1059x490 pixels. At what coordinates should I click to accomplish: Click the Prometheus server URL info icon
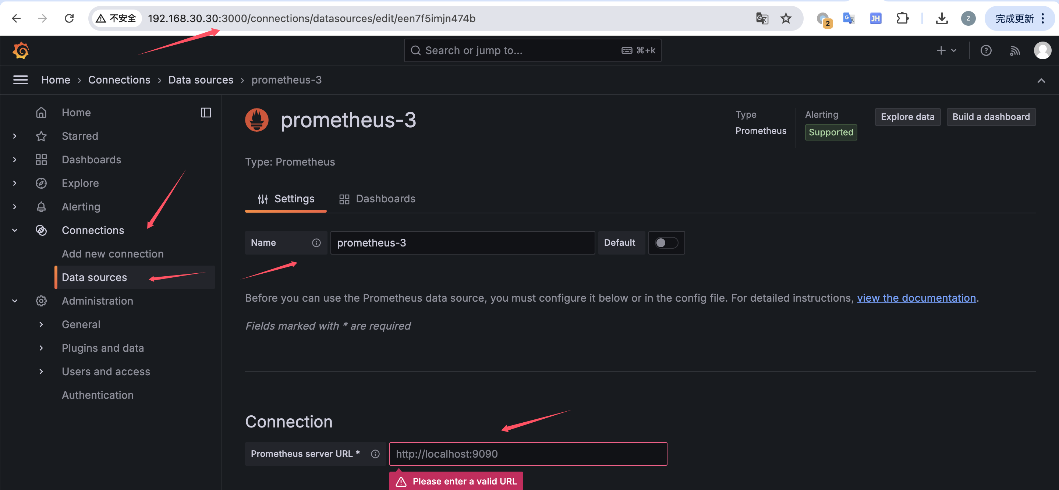[x=375, y=454]
